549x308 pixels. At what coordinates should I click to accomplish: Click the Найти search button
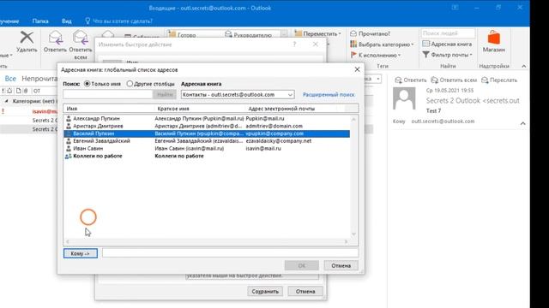[165, 95]
